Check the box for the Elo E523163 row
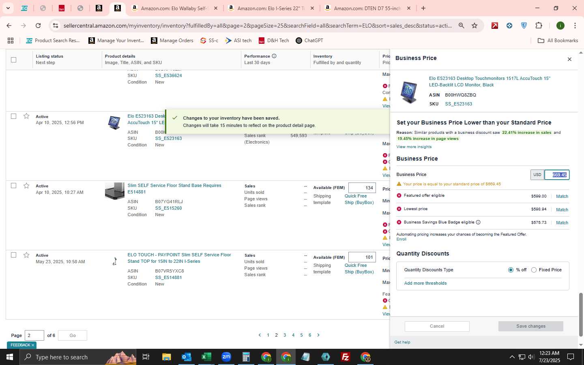The height and width of the screenshot is (365, 584). tap(13, 116)
